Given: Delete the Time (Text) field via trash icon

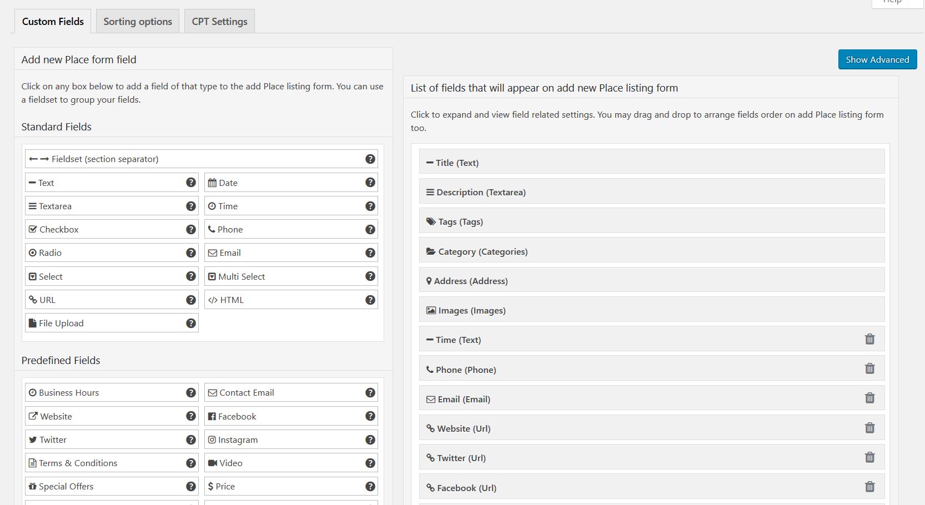Looking at the screenshot, I should (x=869, y=339).
